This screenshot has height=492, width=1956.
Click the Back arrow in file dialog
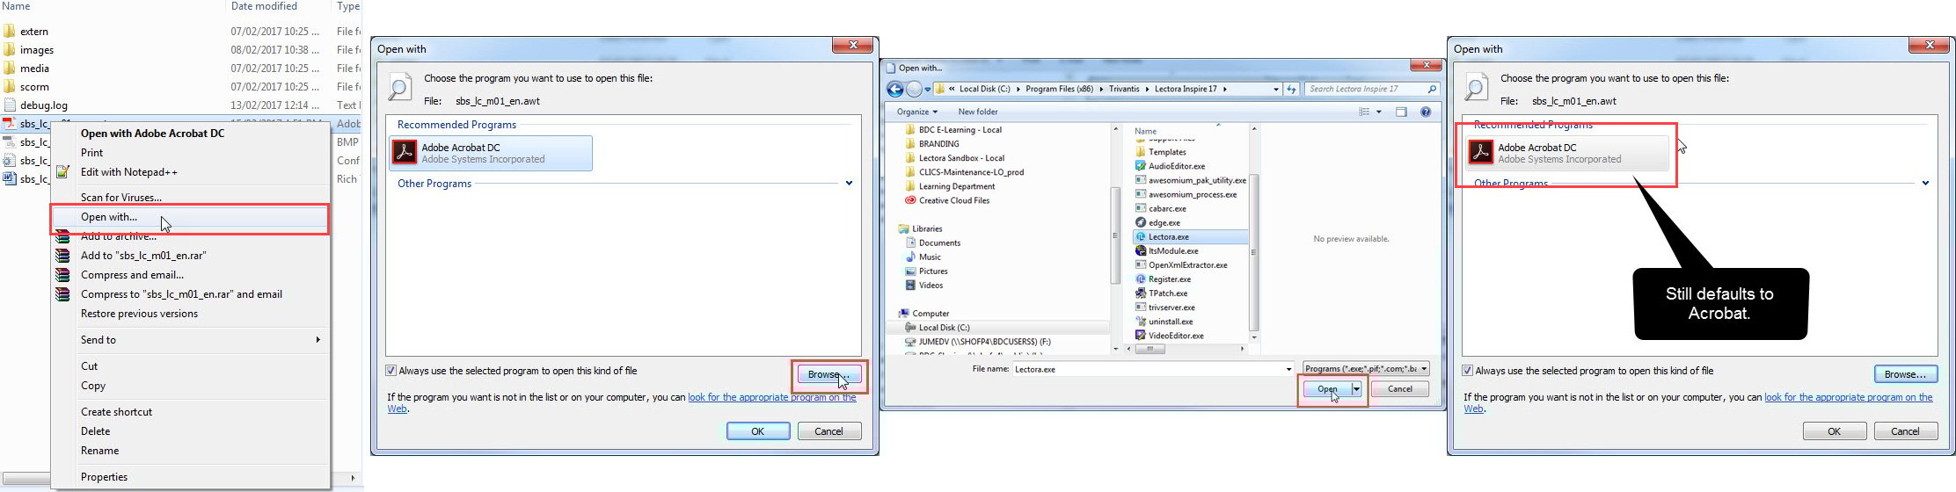coord(894,89)
